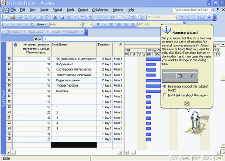Viewport: 225px width, 161px height.
Task: Click the Underline formatting icon
Action: coord(111,24)
